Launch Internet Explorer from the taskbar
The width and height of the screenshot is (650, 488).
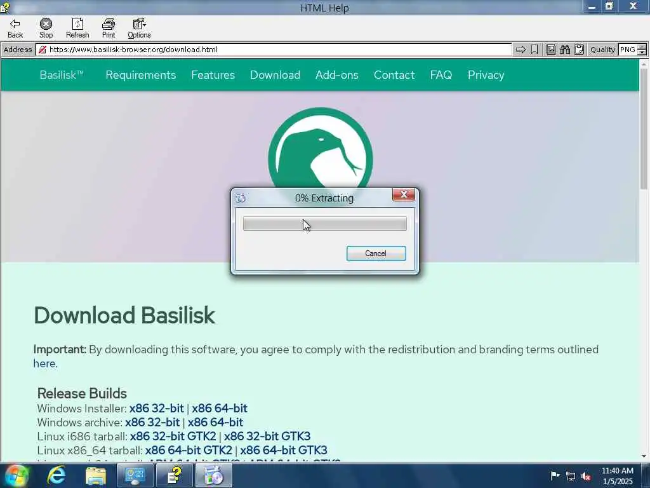pyautogui.click(x=56, y=475)
